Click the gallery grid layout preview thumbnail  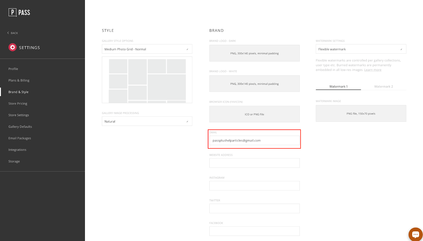(147, 80)
